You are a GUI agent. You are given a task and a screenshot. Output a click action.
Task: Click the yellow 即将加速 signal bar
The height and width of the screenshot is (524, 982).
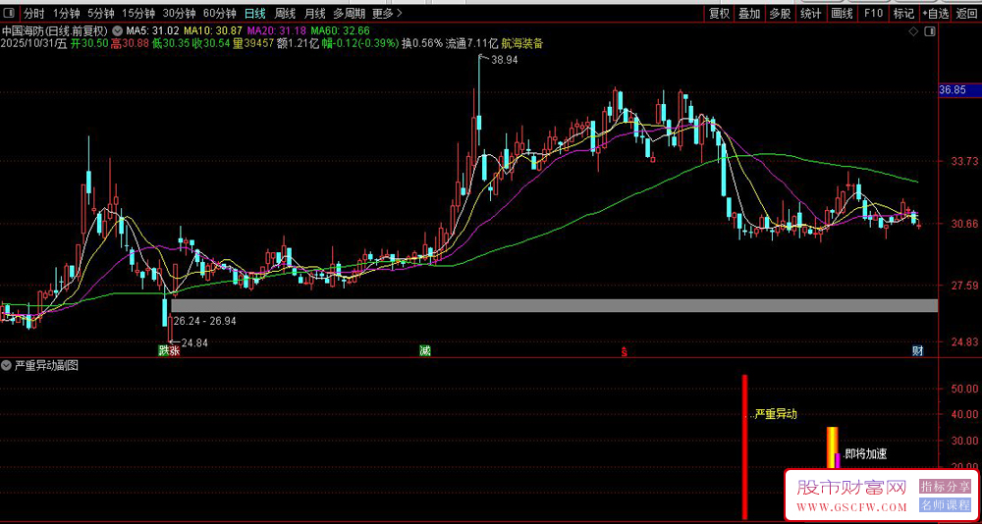[x=833, y=447]
